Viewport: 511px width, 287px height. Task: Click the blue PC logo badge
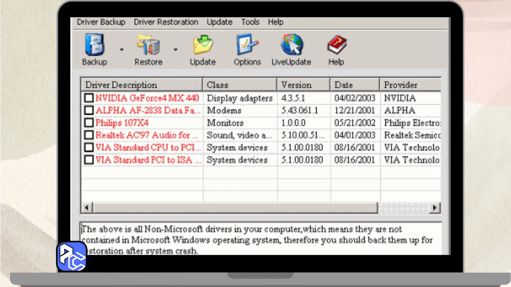pos(72,256)
